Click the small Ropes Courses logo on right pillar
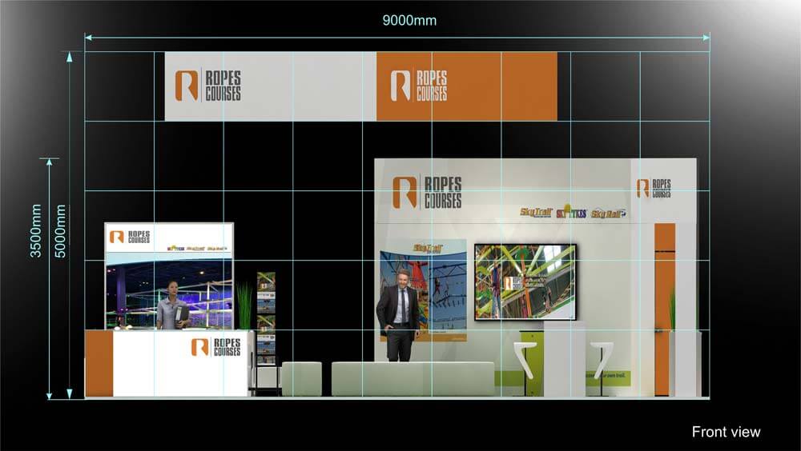 (x=654, y=188)
